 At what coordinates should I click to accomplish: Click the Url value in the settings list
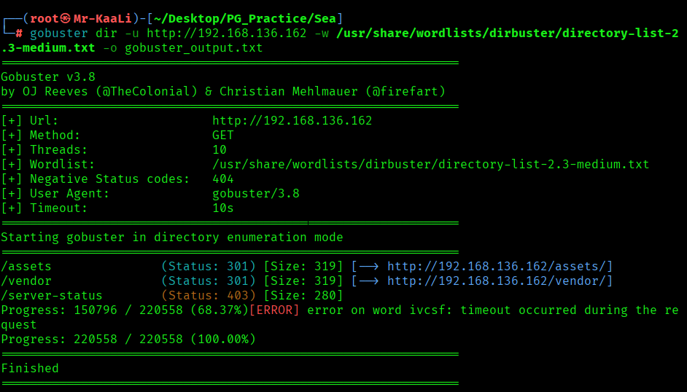click(x=292, y=121)
